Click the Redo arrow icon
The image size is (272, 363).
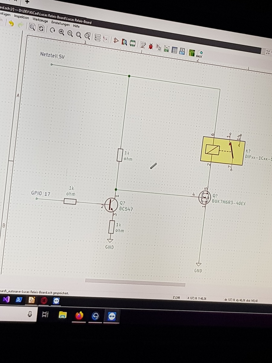[21, 25]
